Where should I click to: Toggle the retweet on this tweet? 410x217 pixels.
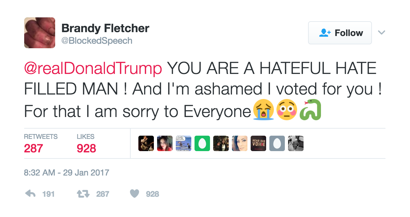[83, 193]
